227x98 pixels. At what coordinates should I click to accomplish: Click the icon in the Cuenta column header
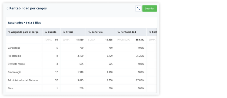pos(46,32)
